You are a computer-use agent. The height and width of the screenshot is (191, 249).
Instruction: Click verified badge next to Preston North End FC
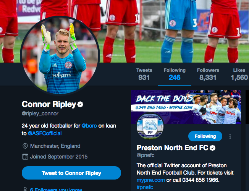[x=212, y=148]
